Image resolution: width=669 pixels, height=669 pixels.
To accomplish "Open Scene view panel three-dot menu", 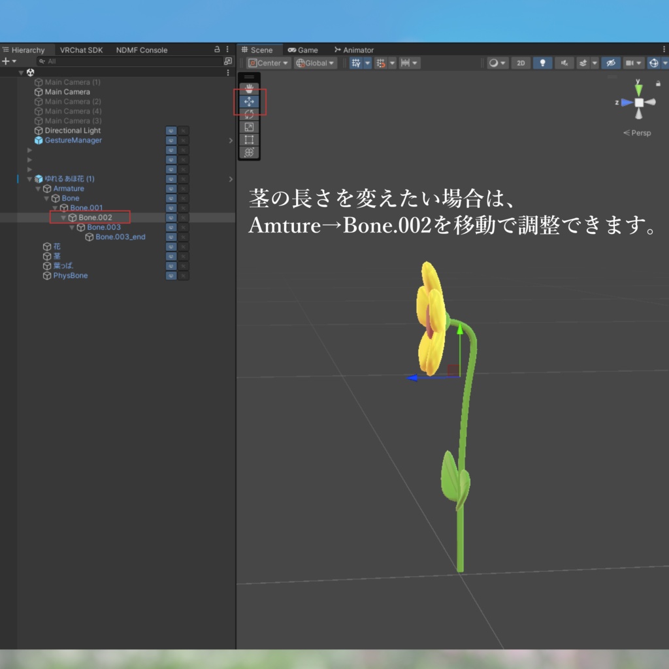I will 664,50.
